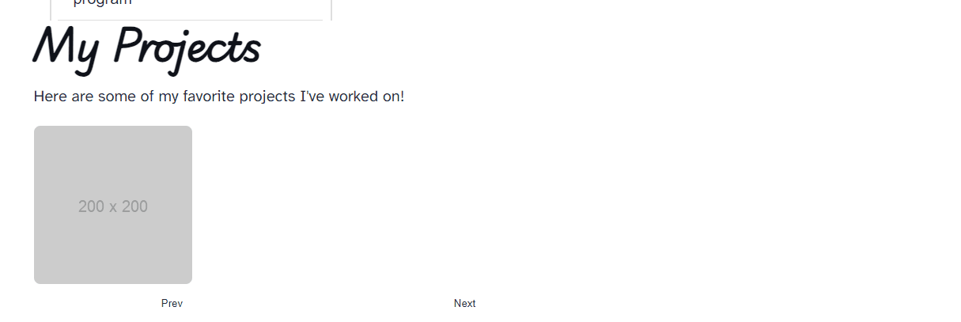Click the Prev carousel button
The width and height of the screenshot is (961, 322).
point(172,304)
